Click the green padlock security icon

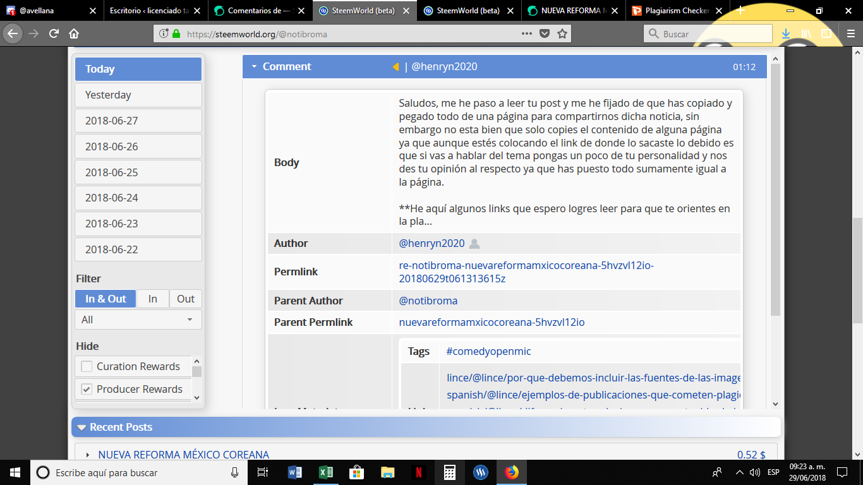pyautogui.click(x=176, y=34)
